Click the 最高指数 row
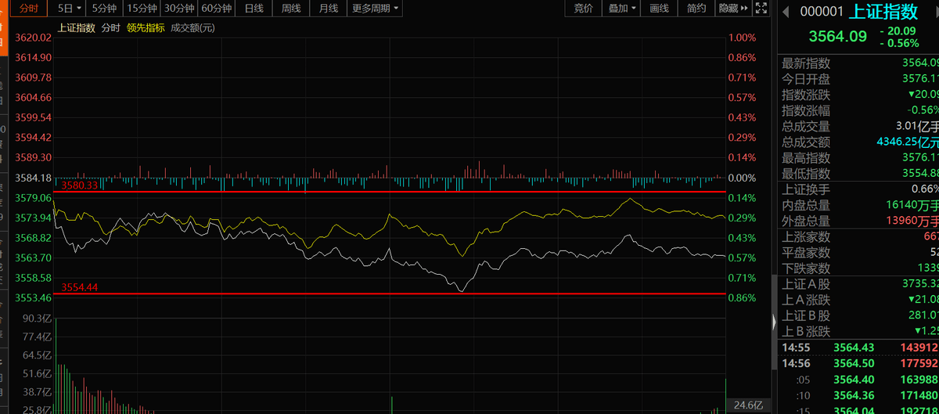Image resolution: width=939 pixels, height=414 pixels. click(859, 158)
